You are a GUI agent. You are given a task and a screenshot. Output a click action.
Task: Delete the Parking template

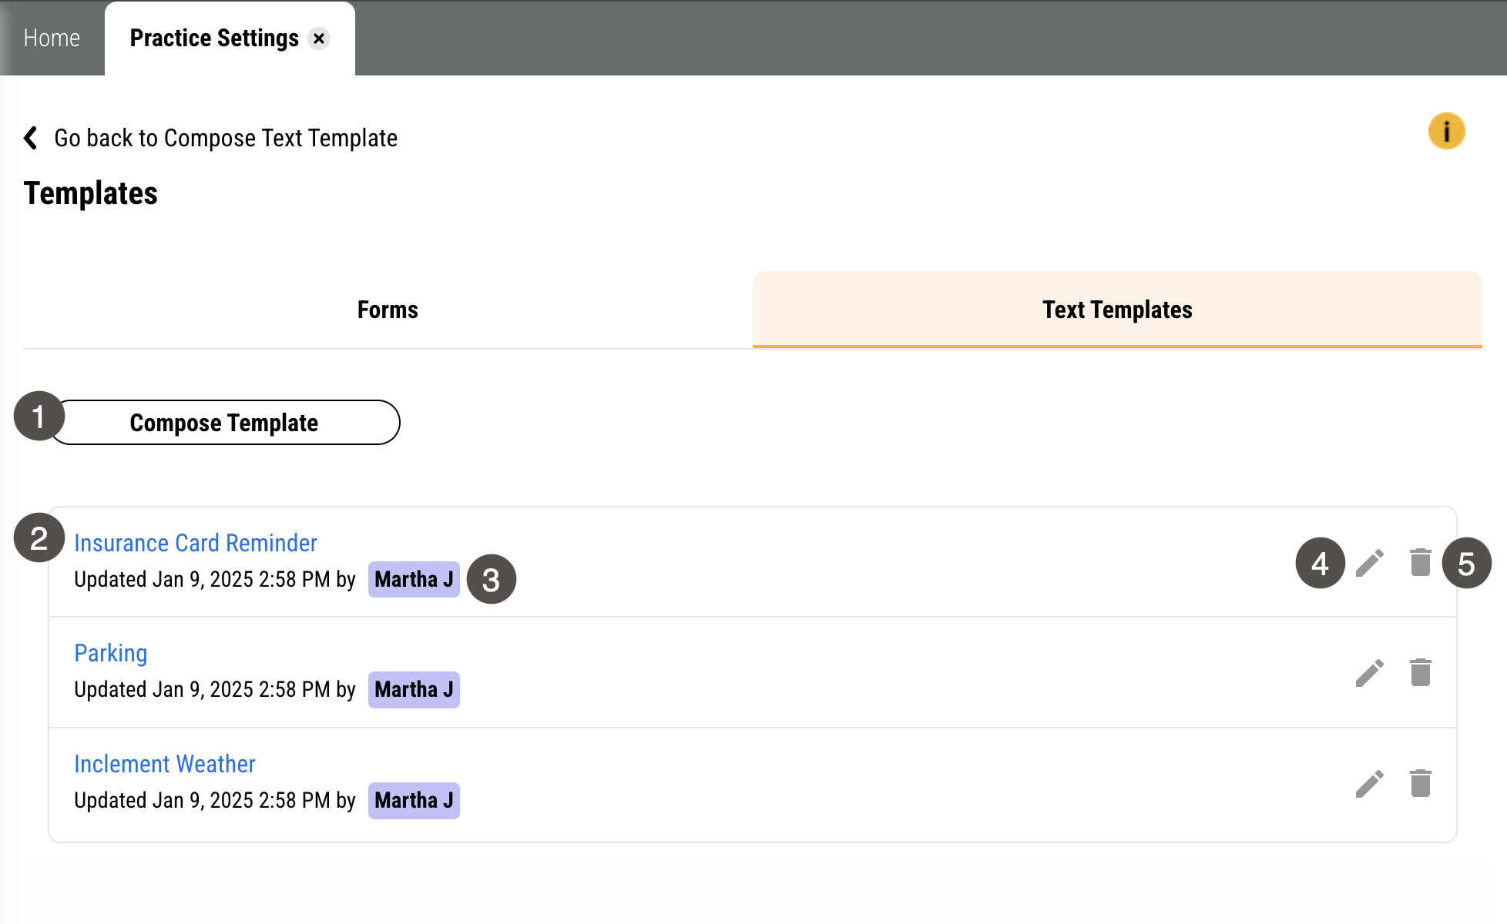[x=1420, y=672]
